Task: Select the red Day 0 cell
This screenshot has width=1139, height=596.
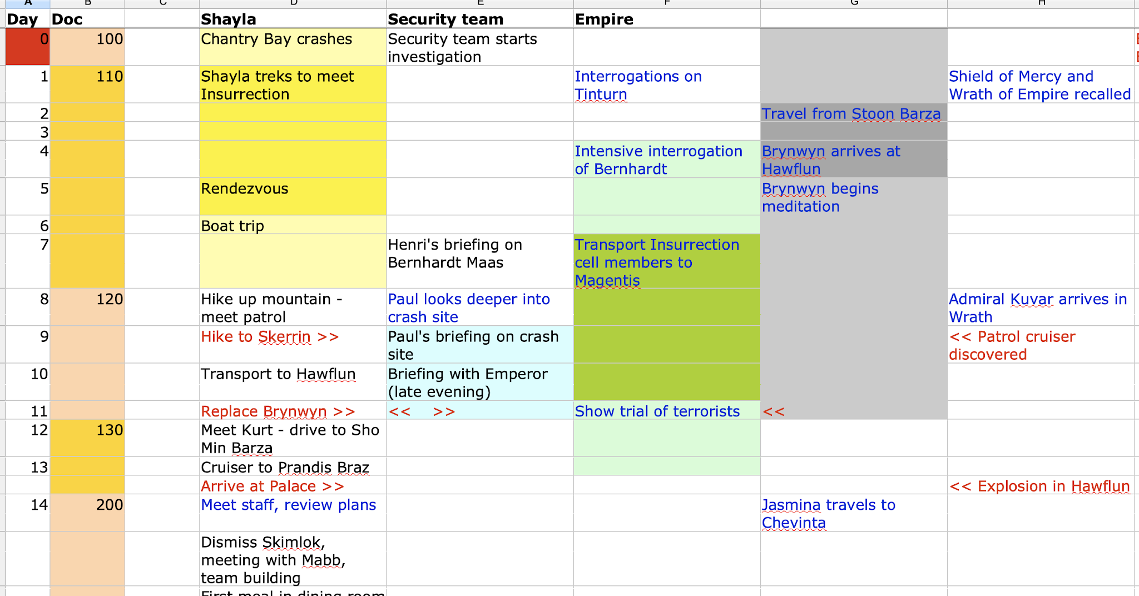Action: pos(27,47)
